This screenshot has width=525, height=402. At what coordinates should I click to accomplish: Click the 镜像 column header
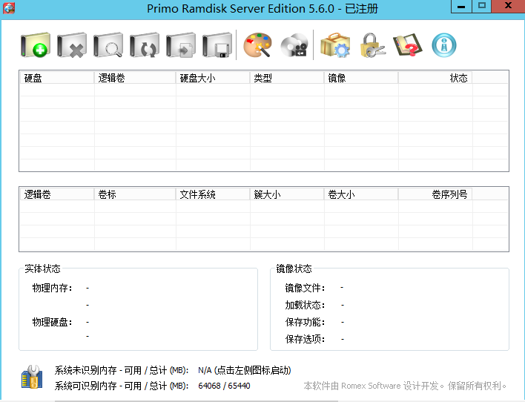(x=361, y=78)
